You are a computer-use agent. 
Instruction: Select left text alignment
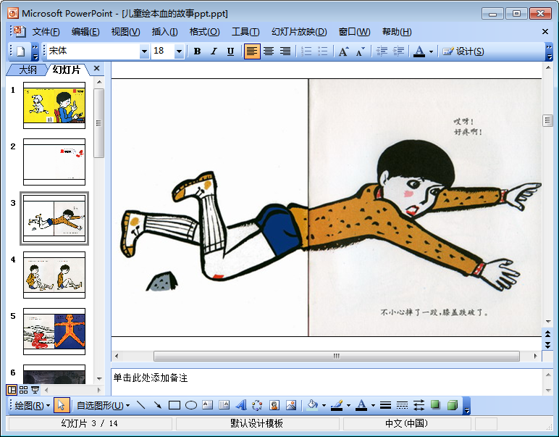tap(252, 51)
